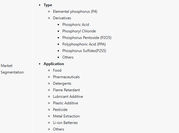Click the Pharmaceuticals entry

(66, 77)
